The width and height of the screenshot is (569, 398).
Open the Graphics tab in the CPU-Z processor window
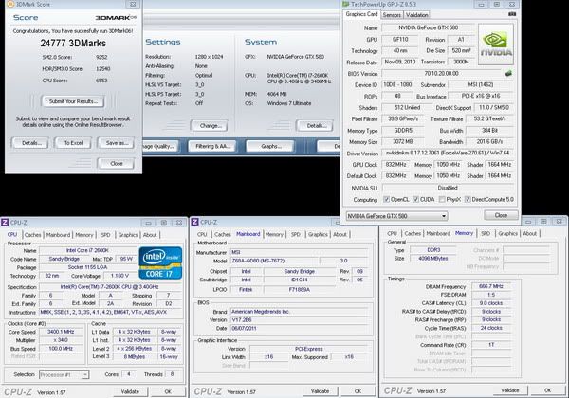tap(128, 235)
